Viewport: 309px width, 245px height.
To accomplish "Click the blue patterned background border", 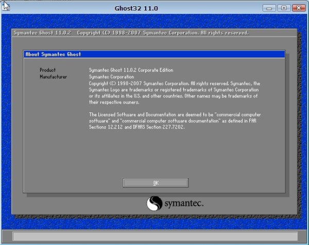I will point(6,129).
